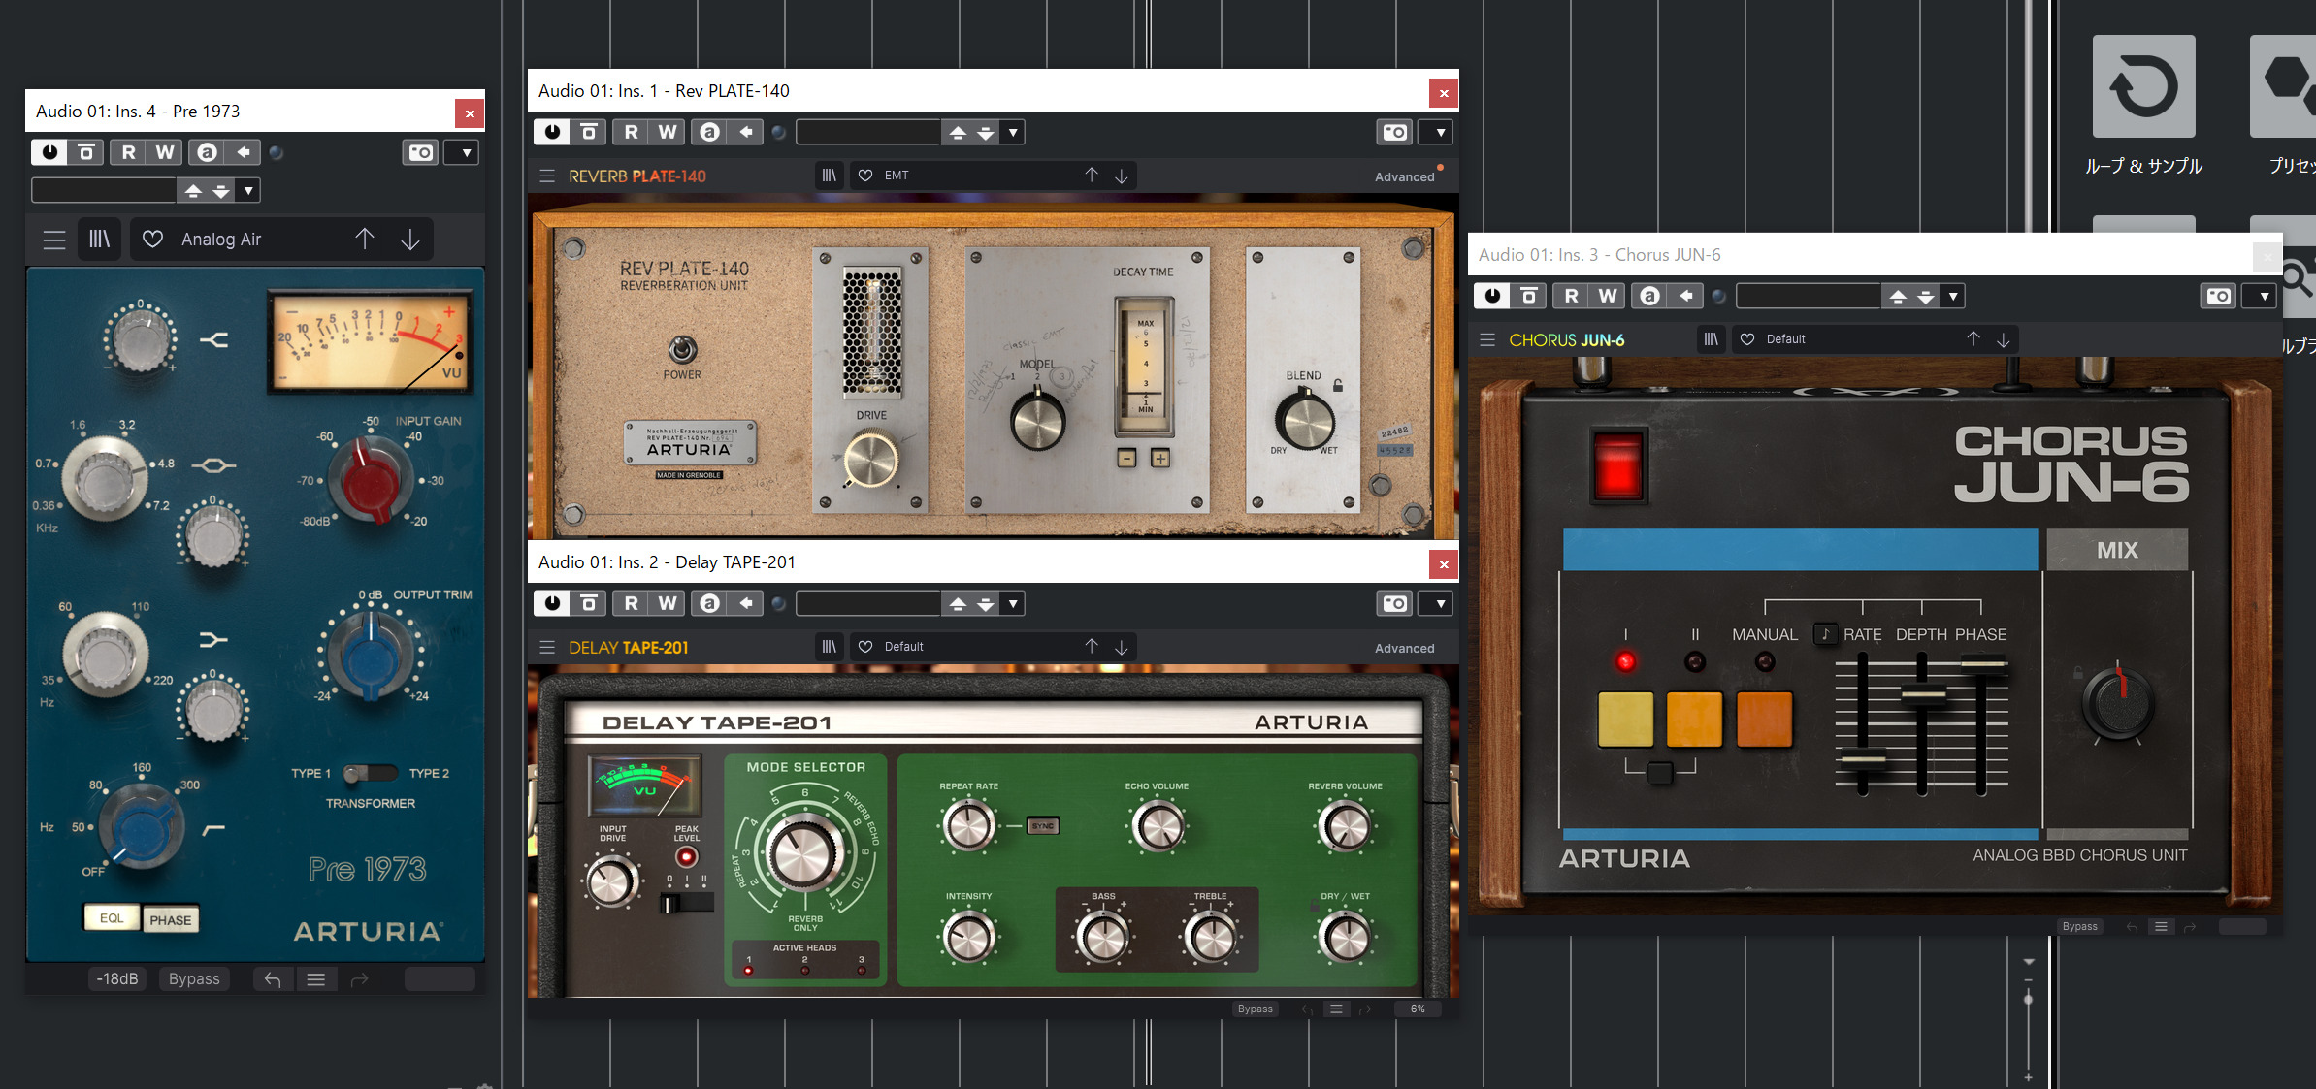Click the EMT preset name field
2316x1089 pixels.
977,176
